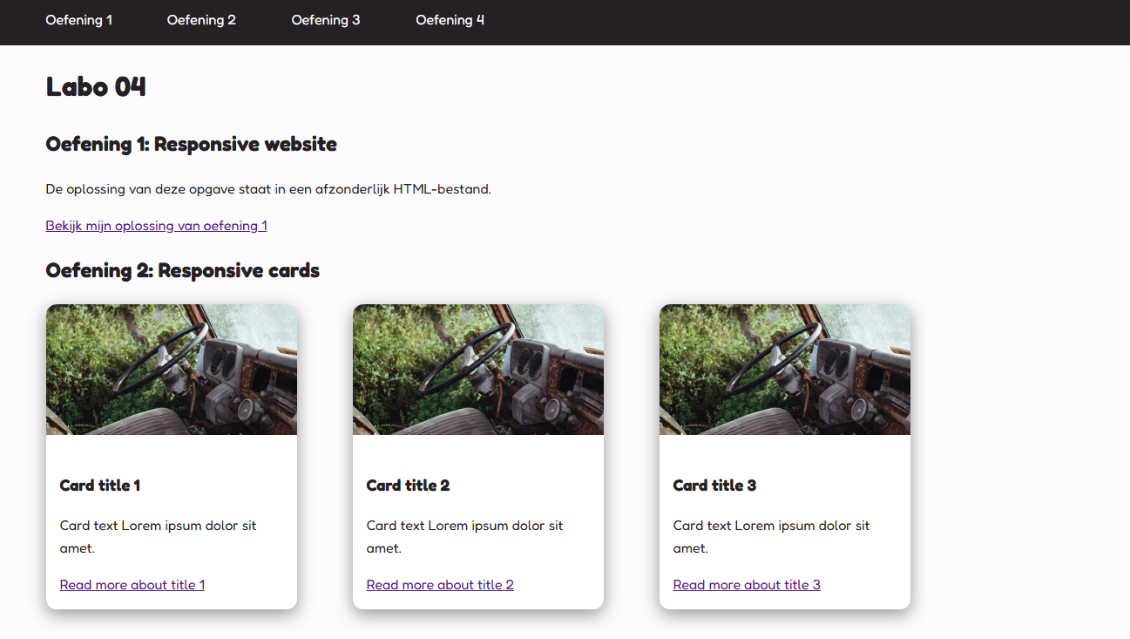
Task: Click the Lorem ipsum text in the first card
Action: [158, 537]
